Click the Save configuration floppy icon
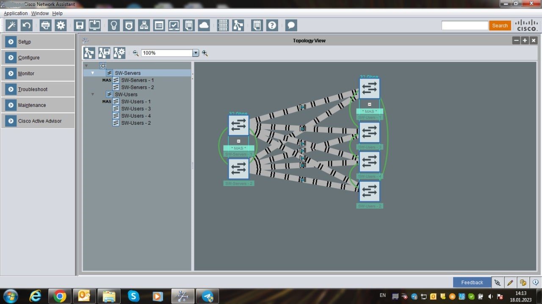 80,25
